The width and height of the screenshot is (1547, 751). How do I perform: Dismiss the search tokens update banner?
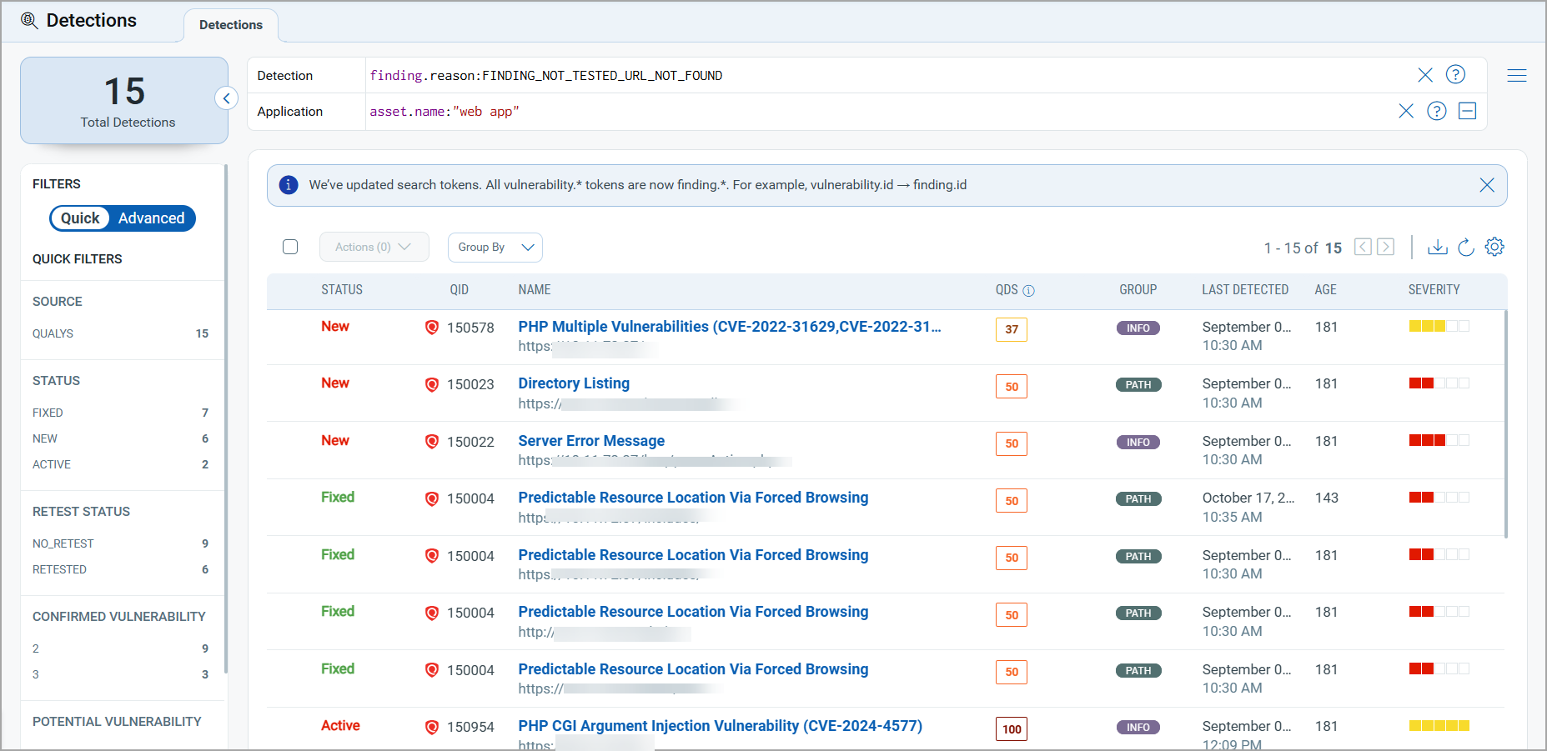tap(1487, 185)
